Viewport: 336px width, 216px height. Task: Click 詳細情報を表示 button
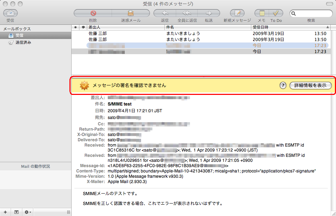(310, 85)
